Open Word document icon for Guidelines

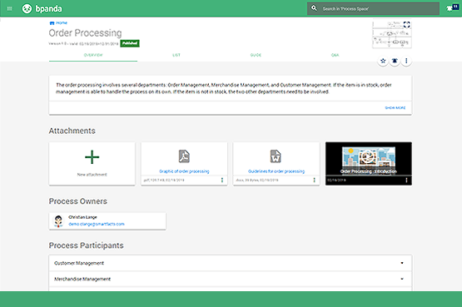tap(276, 156)
